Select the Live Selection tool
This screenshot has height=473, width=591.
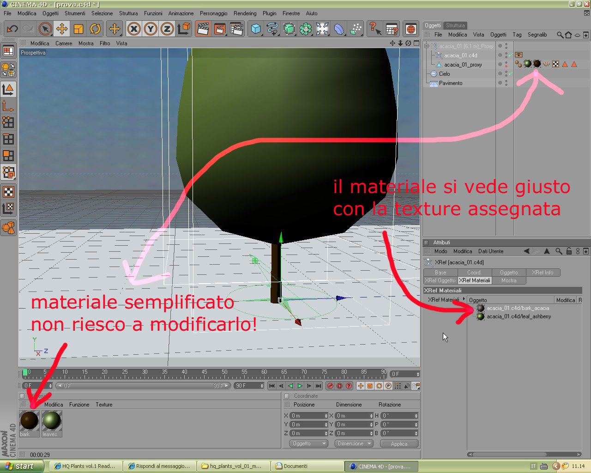click(45, 29)
